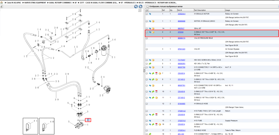Open part number link 906093R1

click(182, 63)
